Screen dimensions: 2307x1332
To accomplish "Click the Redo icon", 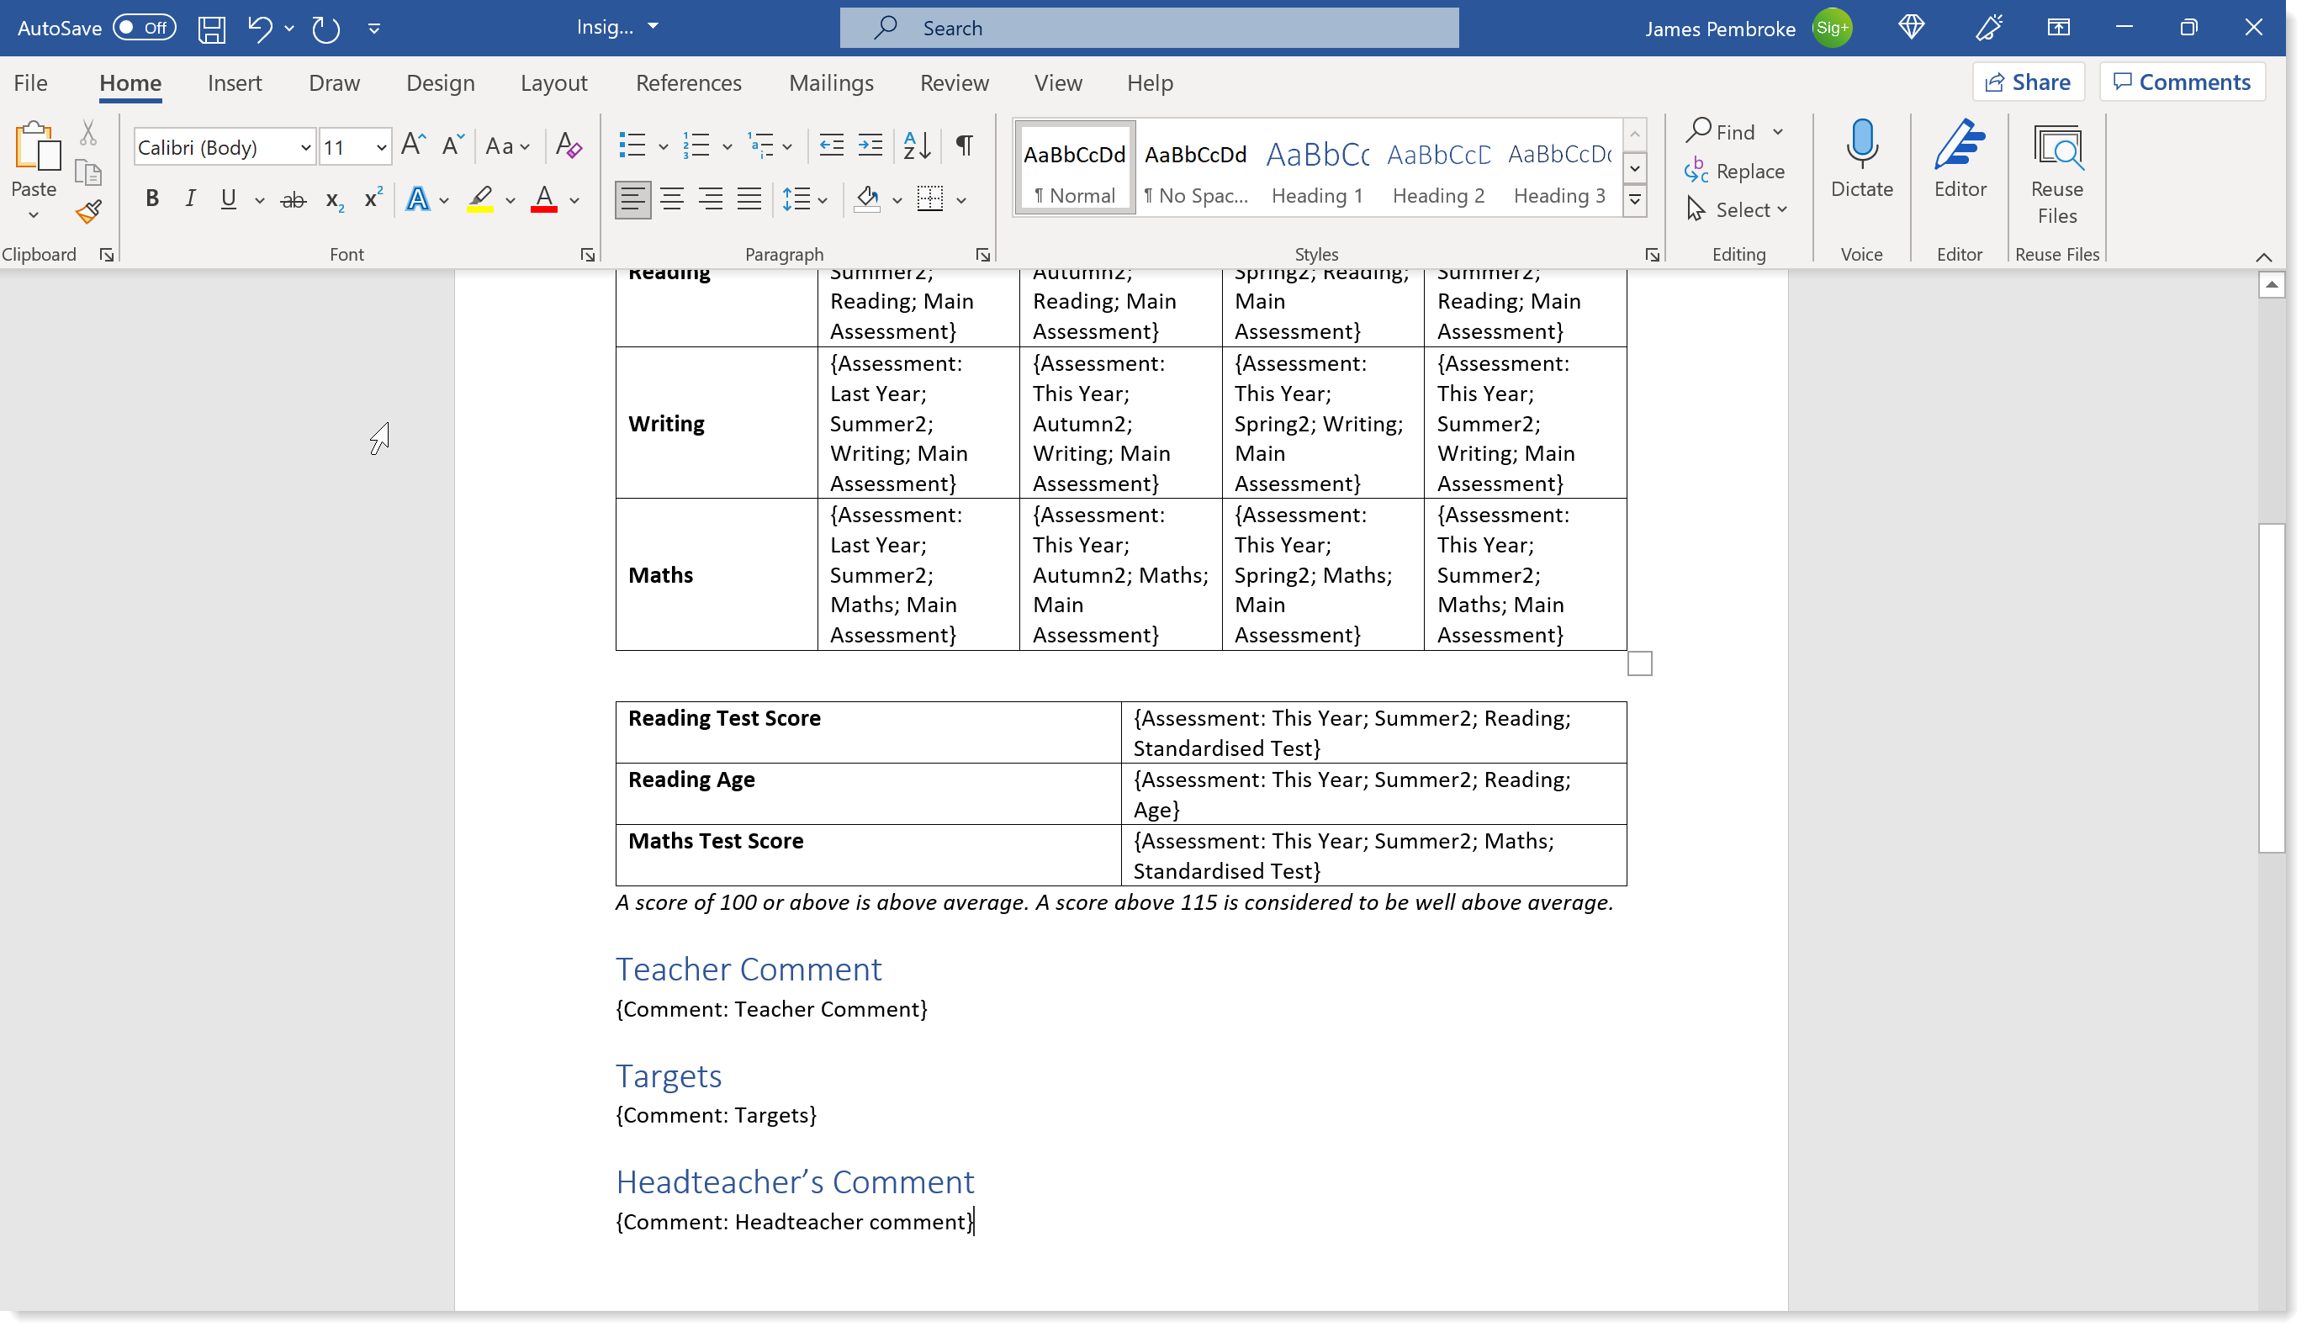I will 325,29.
